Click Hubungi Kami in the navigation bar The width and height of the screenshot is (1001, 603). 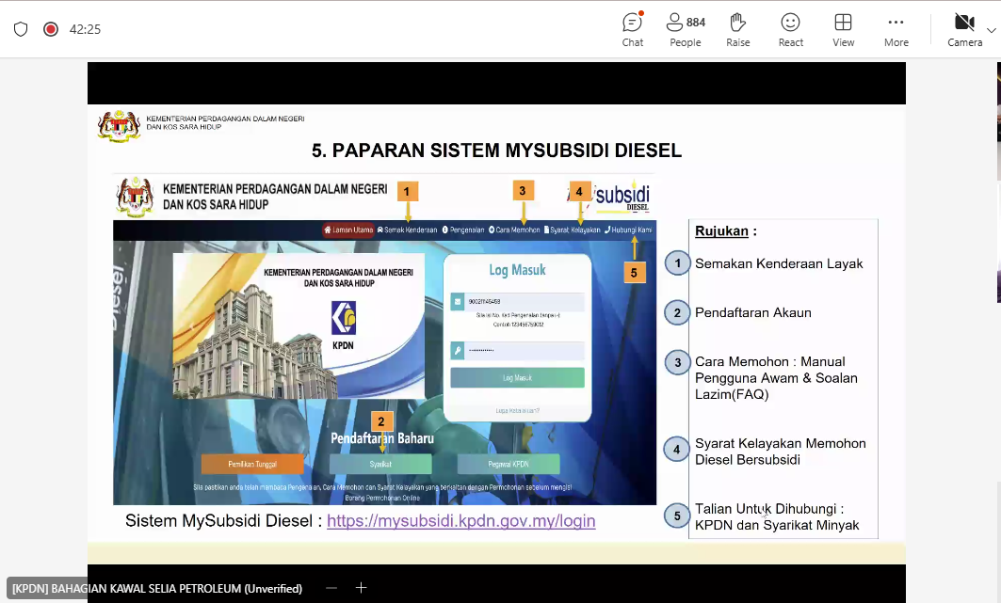point(628,230)
